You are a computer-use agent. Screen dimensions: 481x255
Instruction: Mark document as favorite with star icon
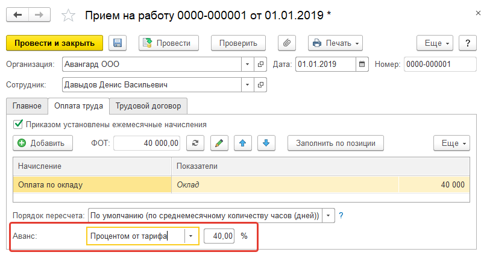tap(69, 14)
